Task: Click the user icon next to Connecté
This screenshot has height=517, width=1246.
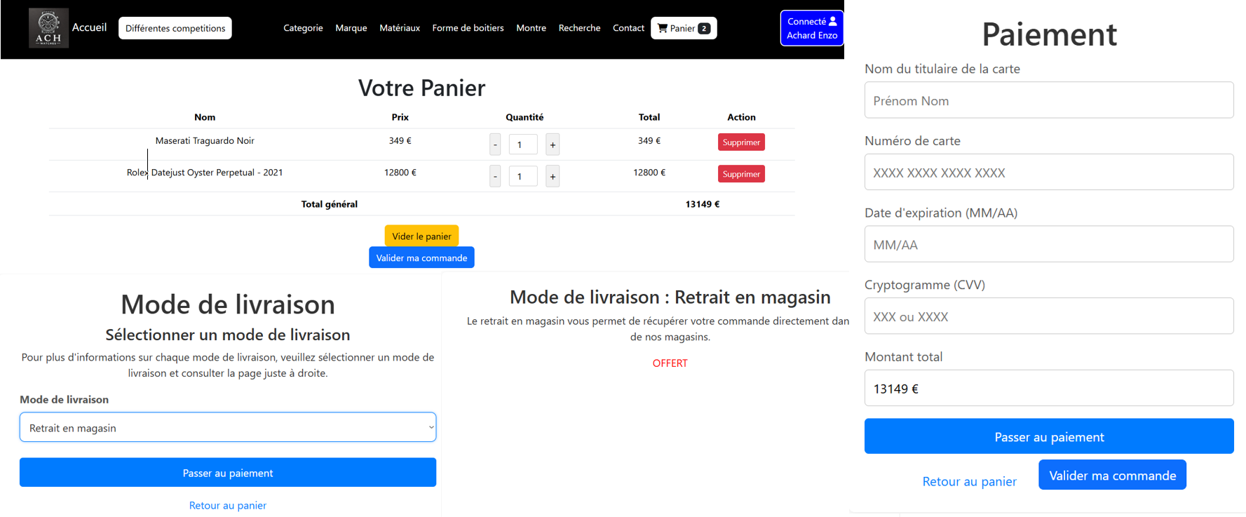Action: [832, 21]
